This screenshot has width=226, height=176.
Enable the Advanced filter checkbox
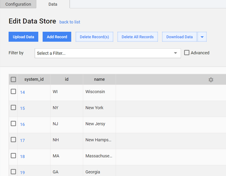[x=187, y=53]
